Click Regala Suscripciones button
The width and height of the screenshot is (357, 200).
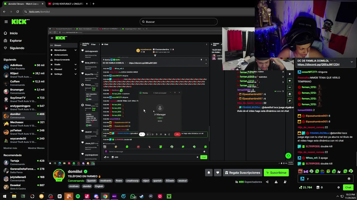pos(242,172)
